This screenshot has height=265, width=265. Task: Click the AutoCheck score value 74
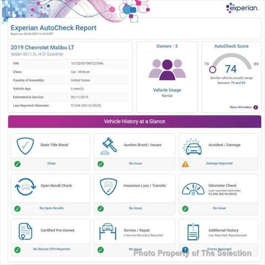tap(231, 69)
